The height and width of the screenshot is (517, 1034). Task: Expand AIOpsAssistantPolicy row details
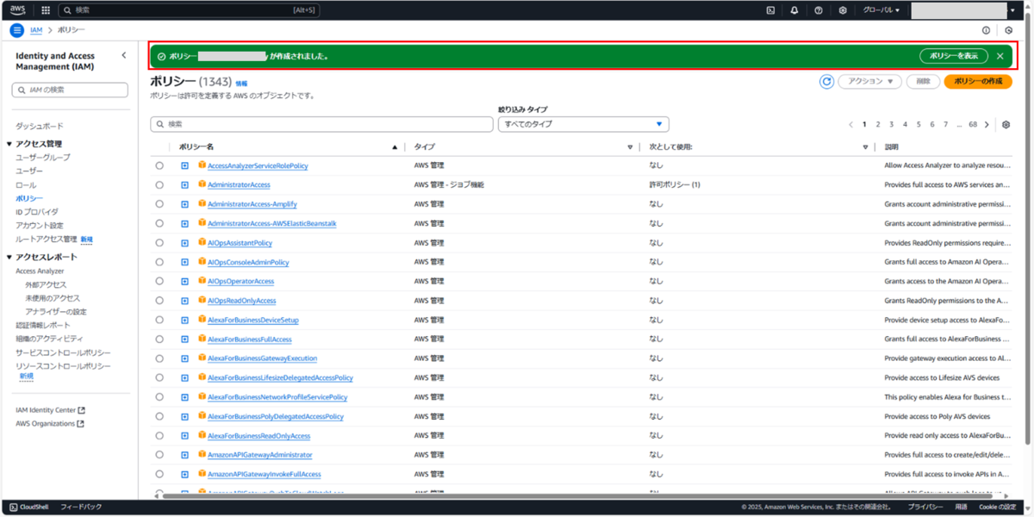(x=184, y=243)
